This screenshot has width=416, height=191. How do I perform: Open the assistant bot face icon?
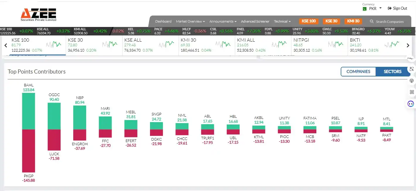(411, 104)
